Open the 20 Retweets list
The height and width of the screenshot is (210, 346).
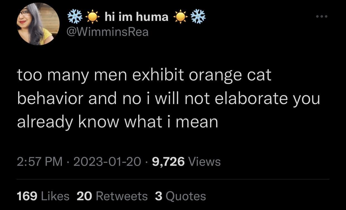pyautogui.click(x=112, y=196)
